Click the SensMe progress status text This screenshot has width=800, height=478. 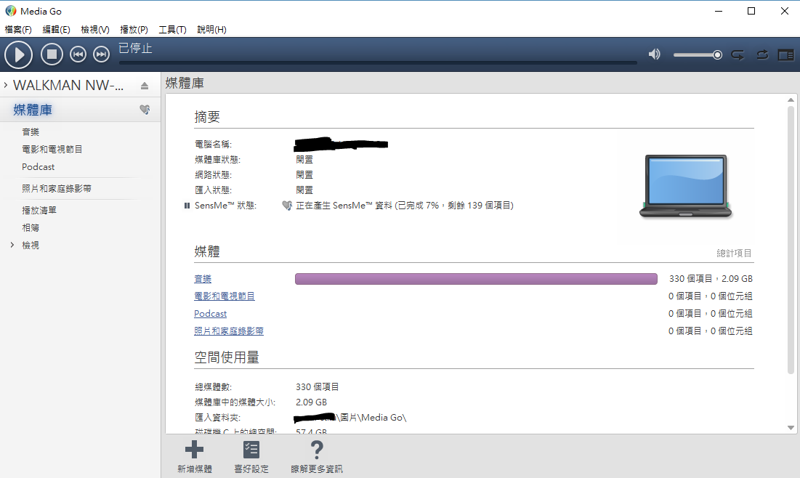pyautogui.click(x=405, y=205)
